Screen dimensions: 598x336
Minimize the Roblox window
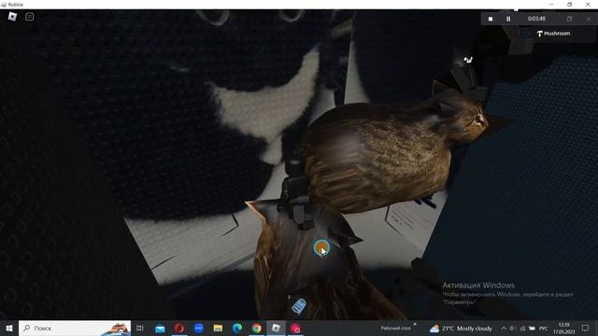pyautogui.click(x=551, y=4)
